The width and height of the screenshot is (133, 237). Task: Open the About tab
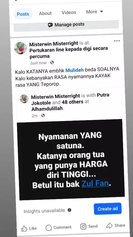click(45, 13)
